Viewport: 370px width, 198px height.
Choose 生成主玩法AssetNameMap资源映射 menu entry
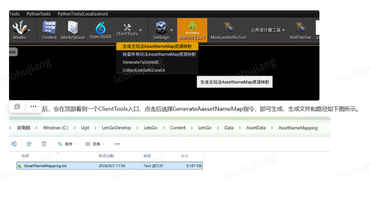point(157,46)
